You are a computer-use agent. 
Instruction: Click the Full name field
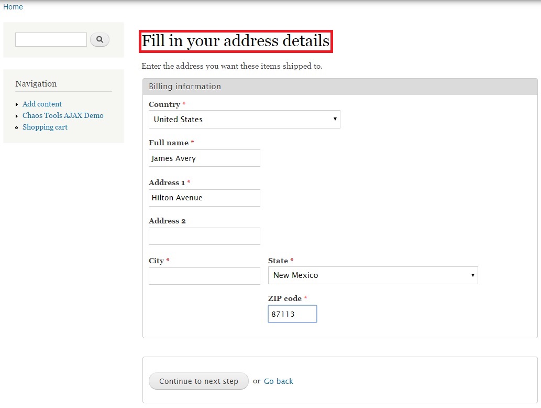[204, 158]
